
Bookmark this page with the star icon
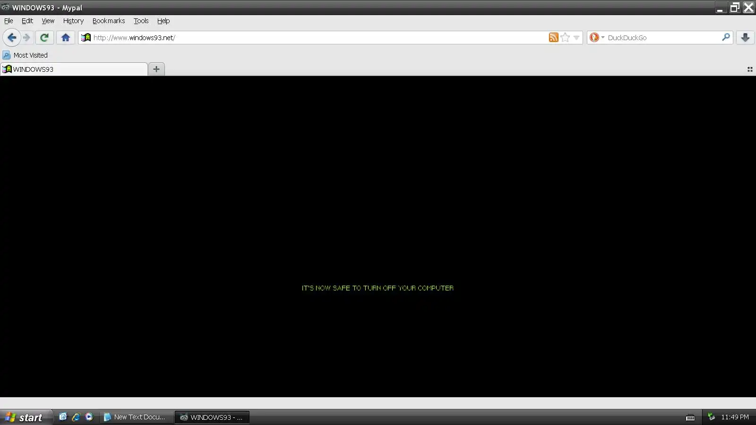565,37
